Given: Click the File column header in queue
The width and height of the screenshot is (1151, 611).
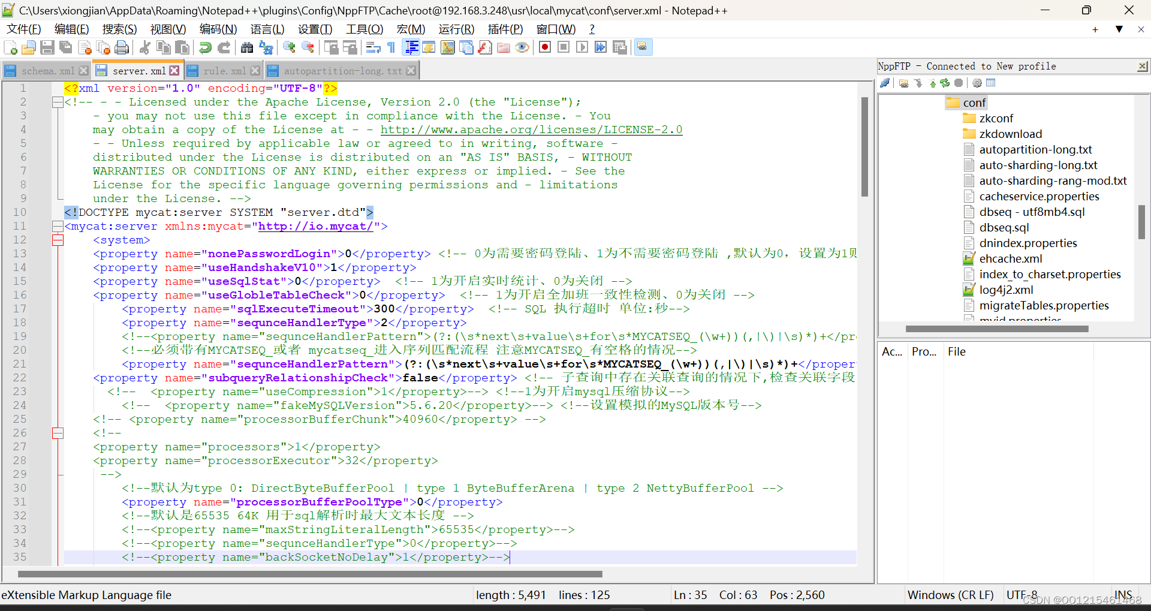Looking at the screenshot, I should click(957, 352).
